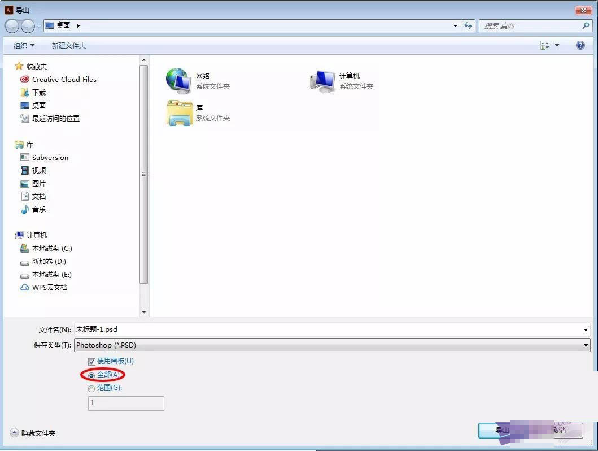Click the refresh arrows icon beside address bar
The height and width of the screenshot is (451, 598).
[x=468, y=25]
